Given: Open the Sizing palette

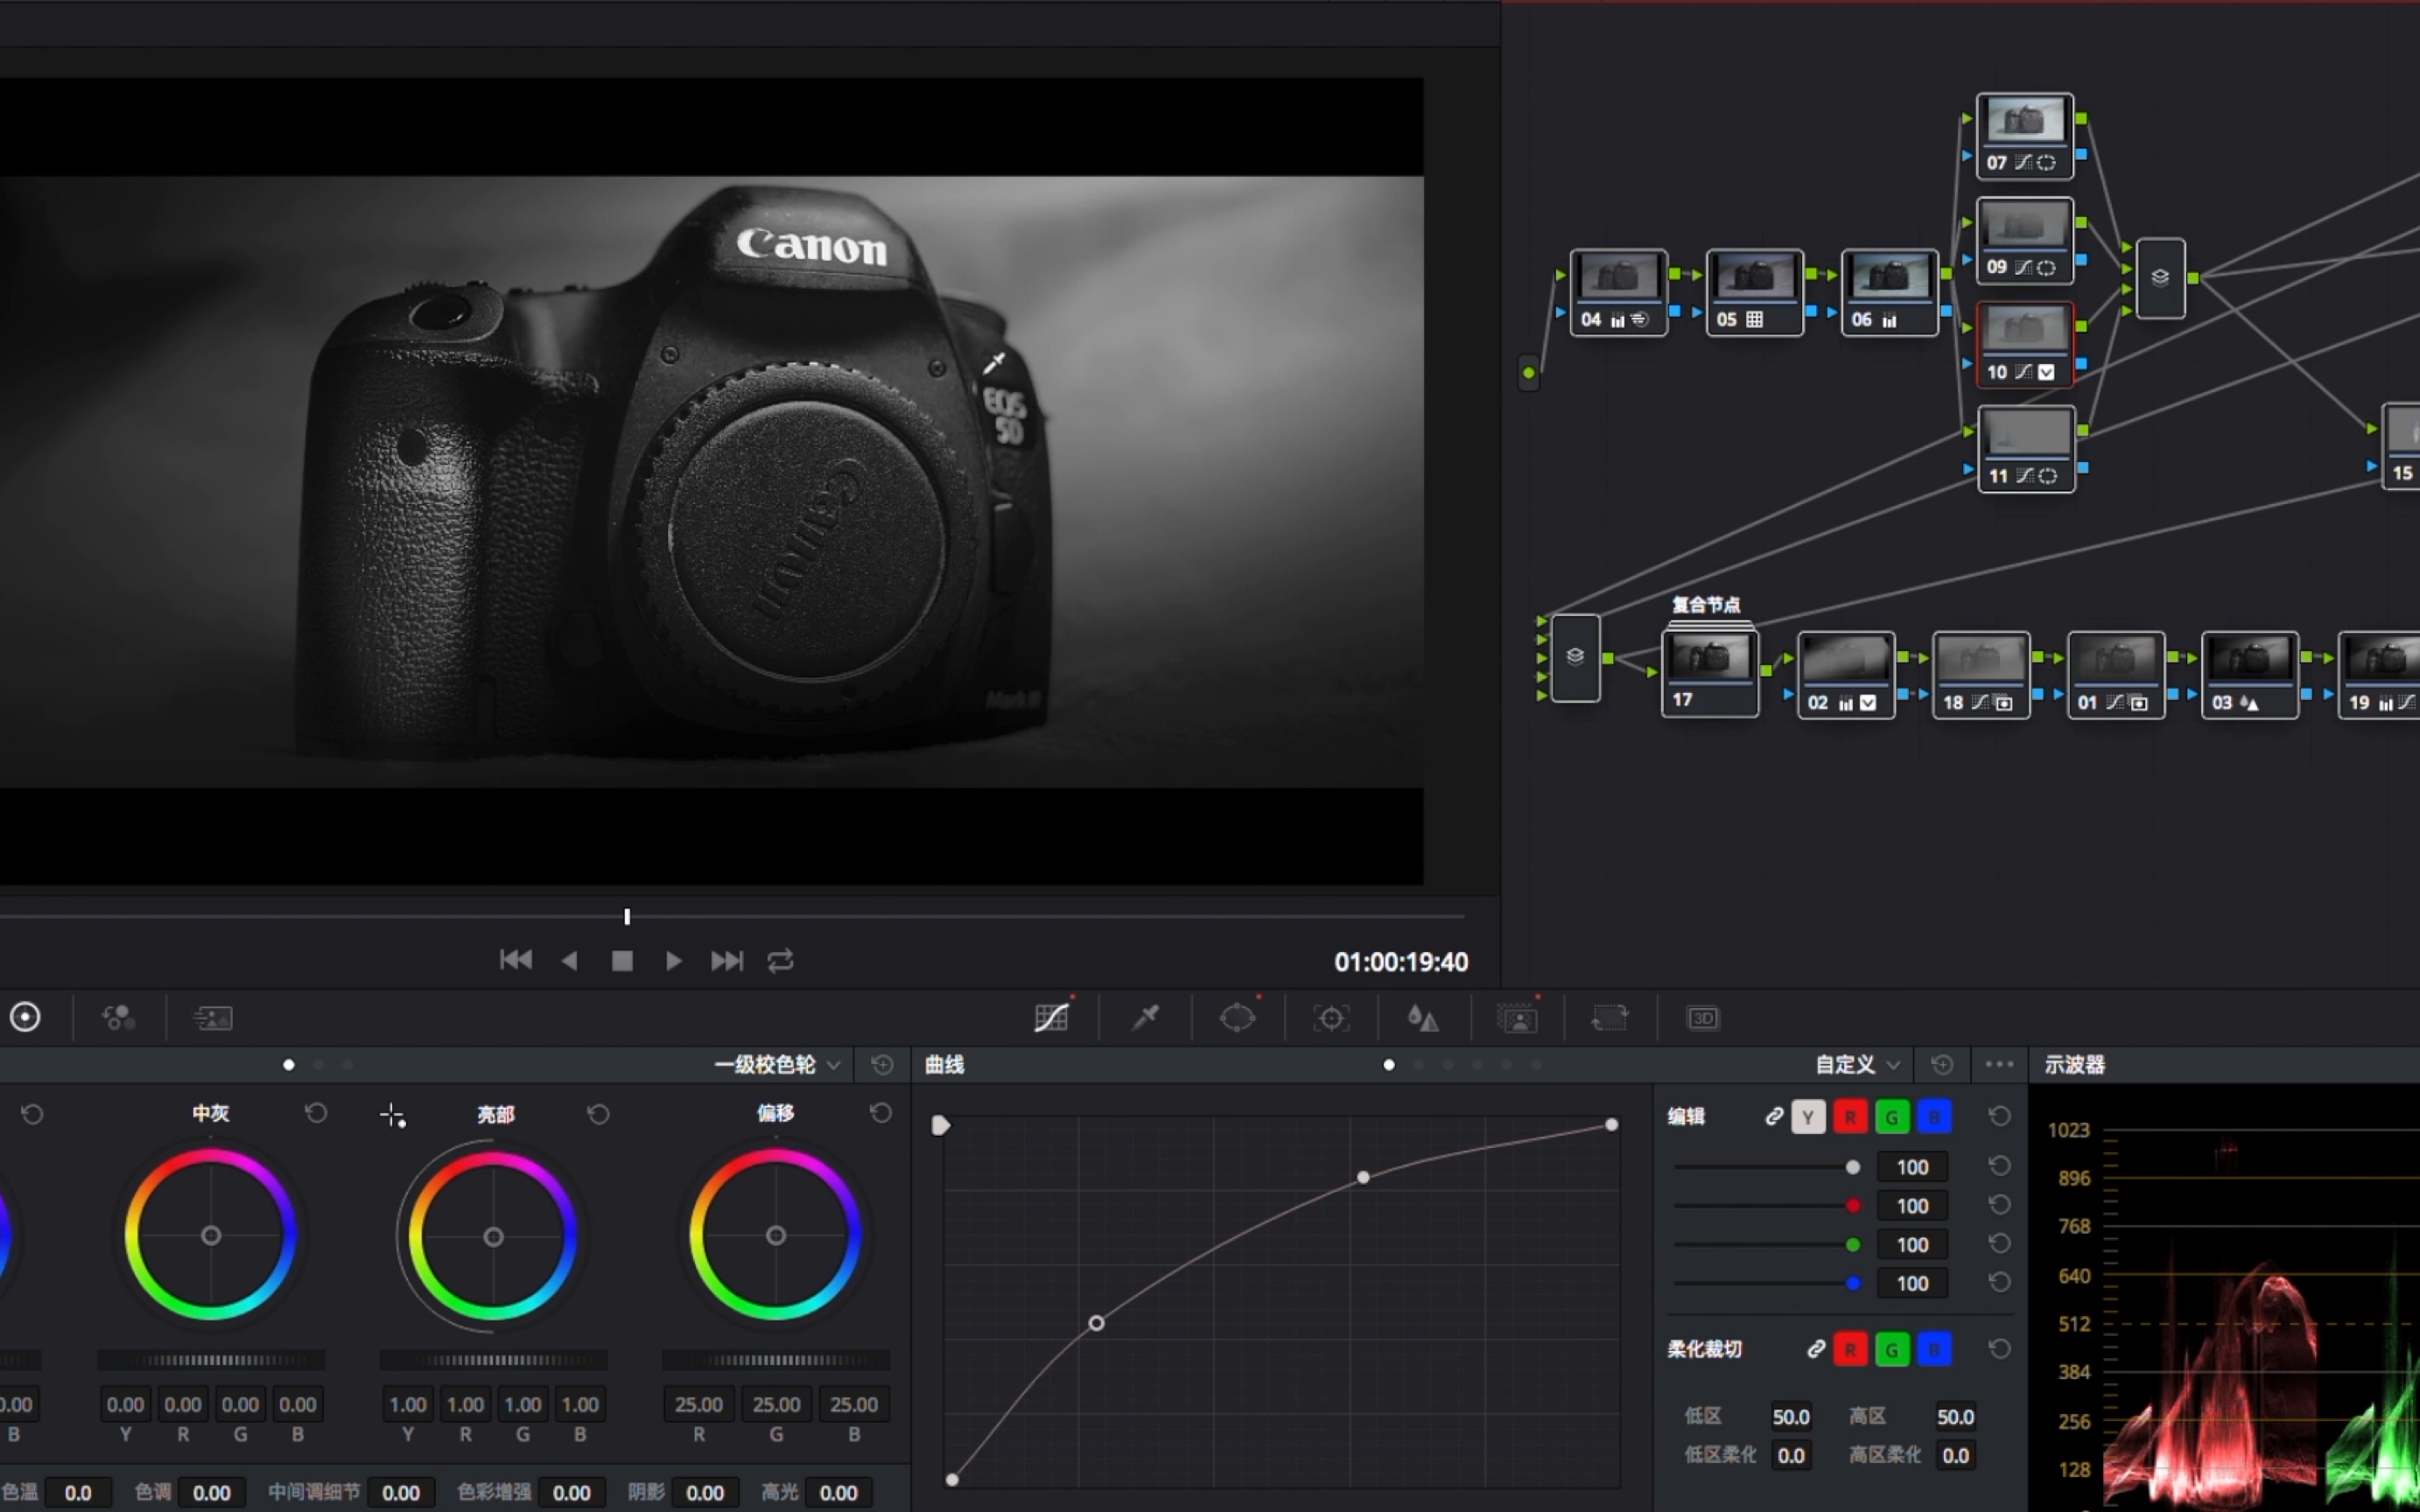Looking at the screenshot, I should tap(1610, 1018).
